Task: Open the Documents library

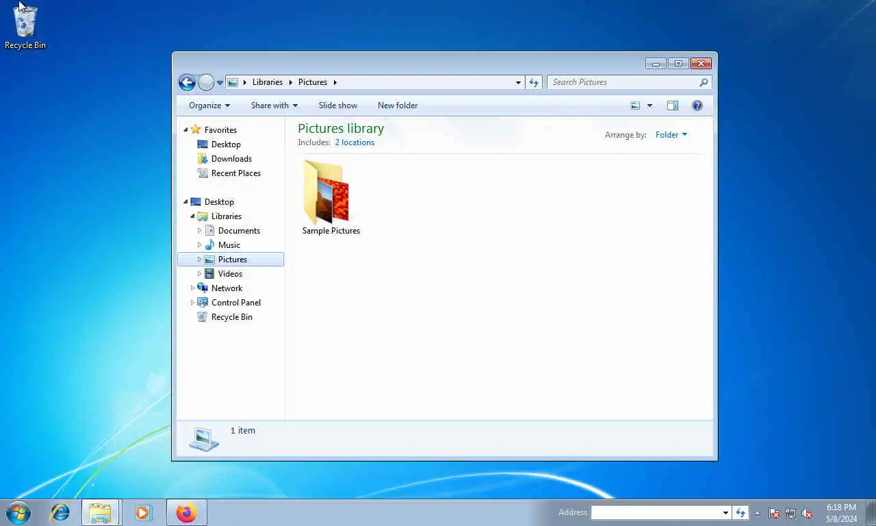Action: [239, 231]
